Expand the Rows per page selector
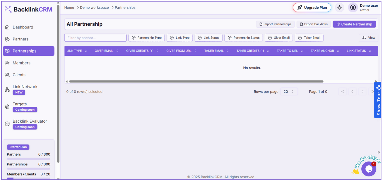 (289, 92)
